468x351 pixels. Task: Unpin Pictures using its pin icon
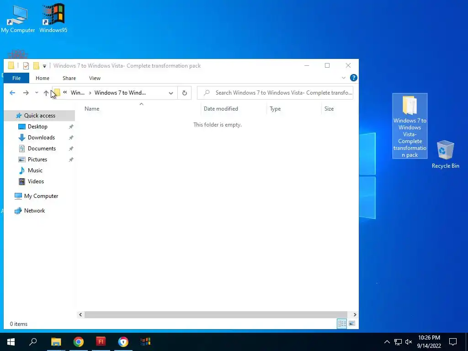click(x=71, y=160)
